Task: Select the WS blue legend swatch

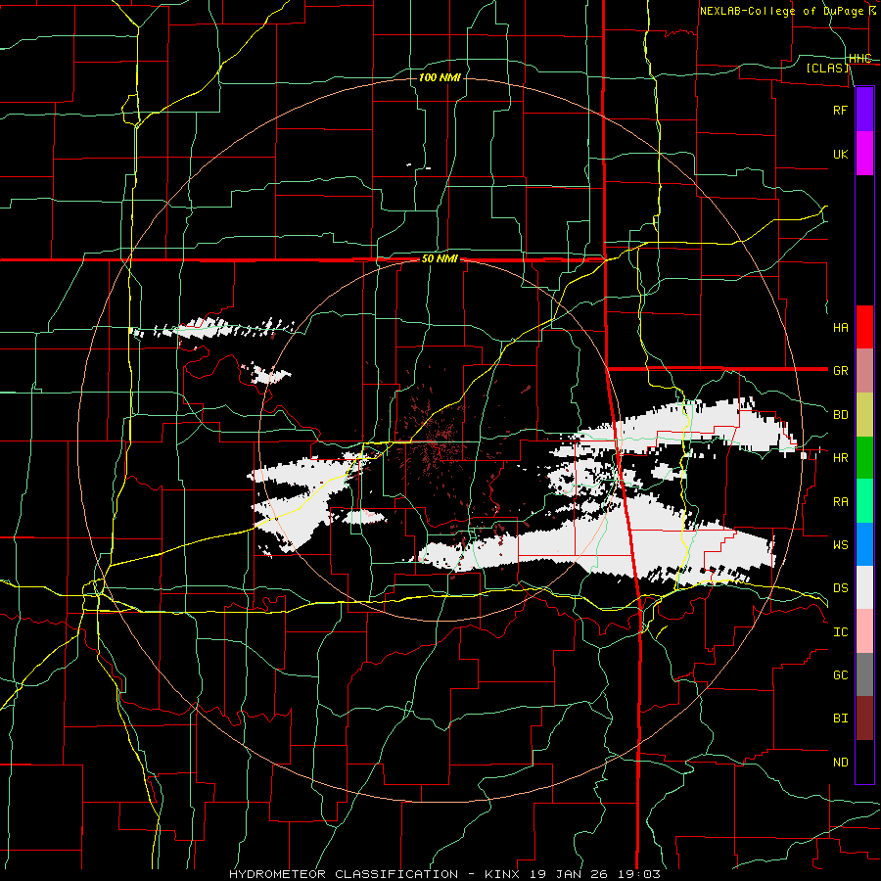Action: 864,544
